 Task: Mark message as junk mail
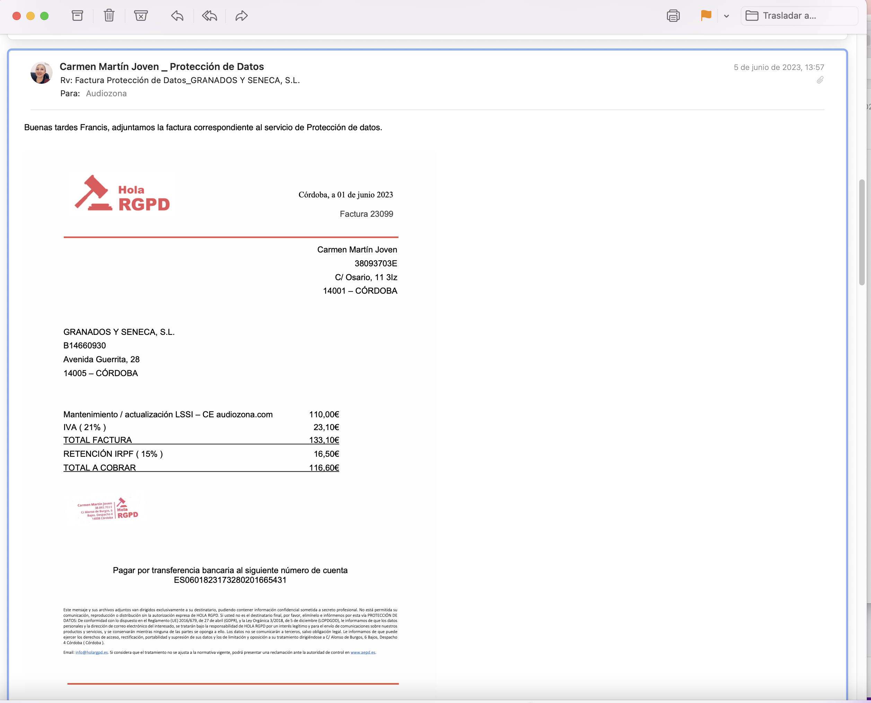coord(141,16)
